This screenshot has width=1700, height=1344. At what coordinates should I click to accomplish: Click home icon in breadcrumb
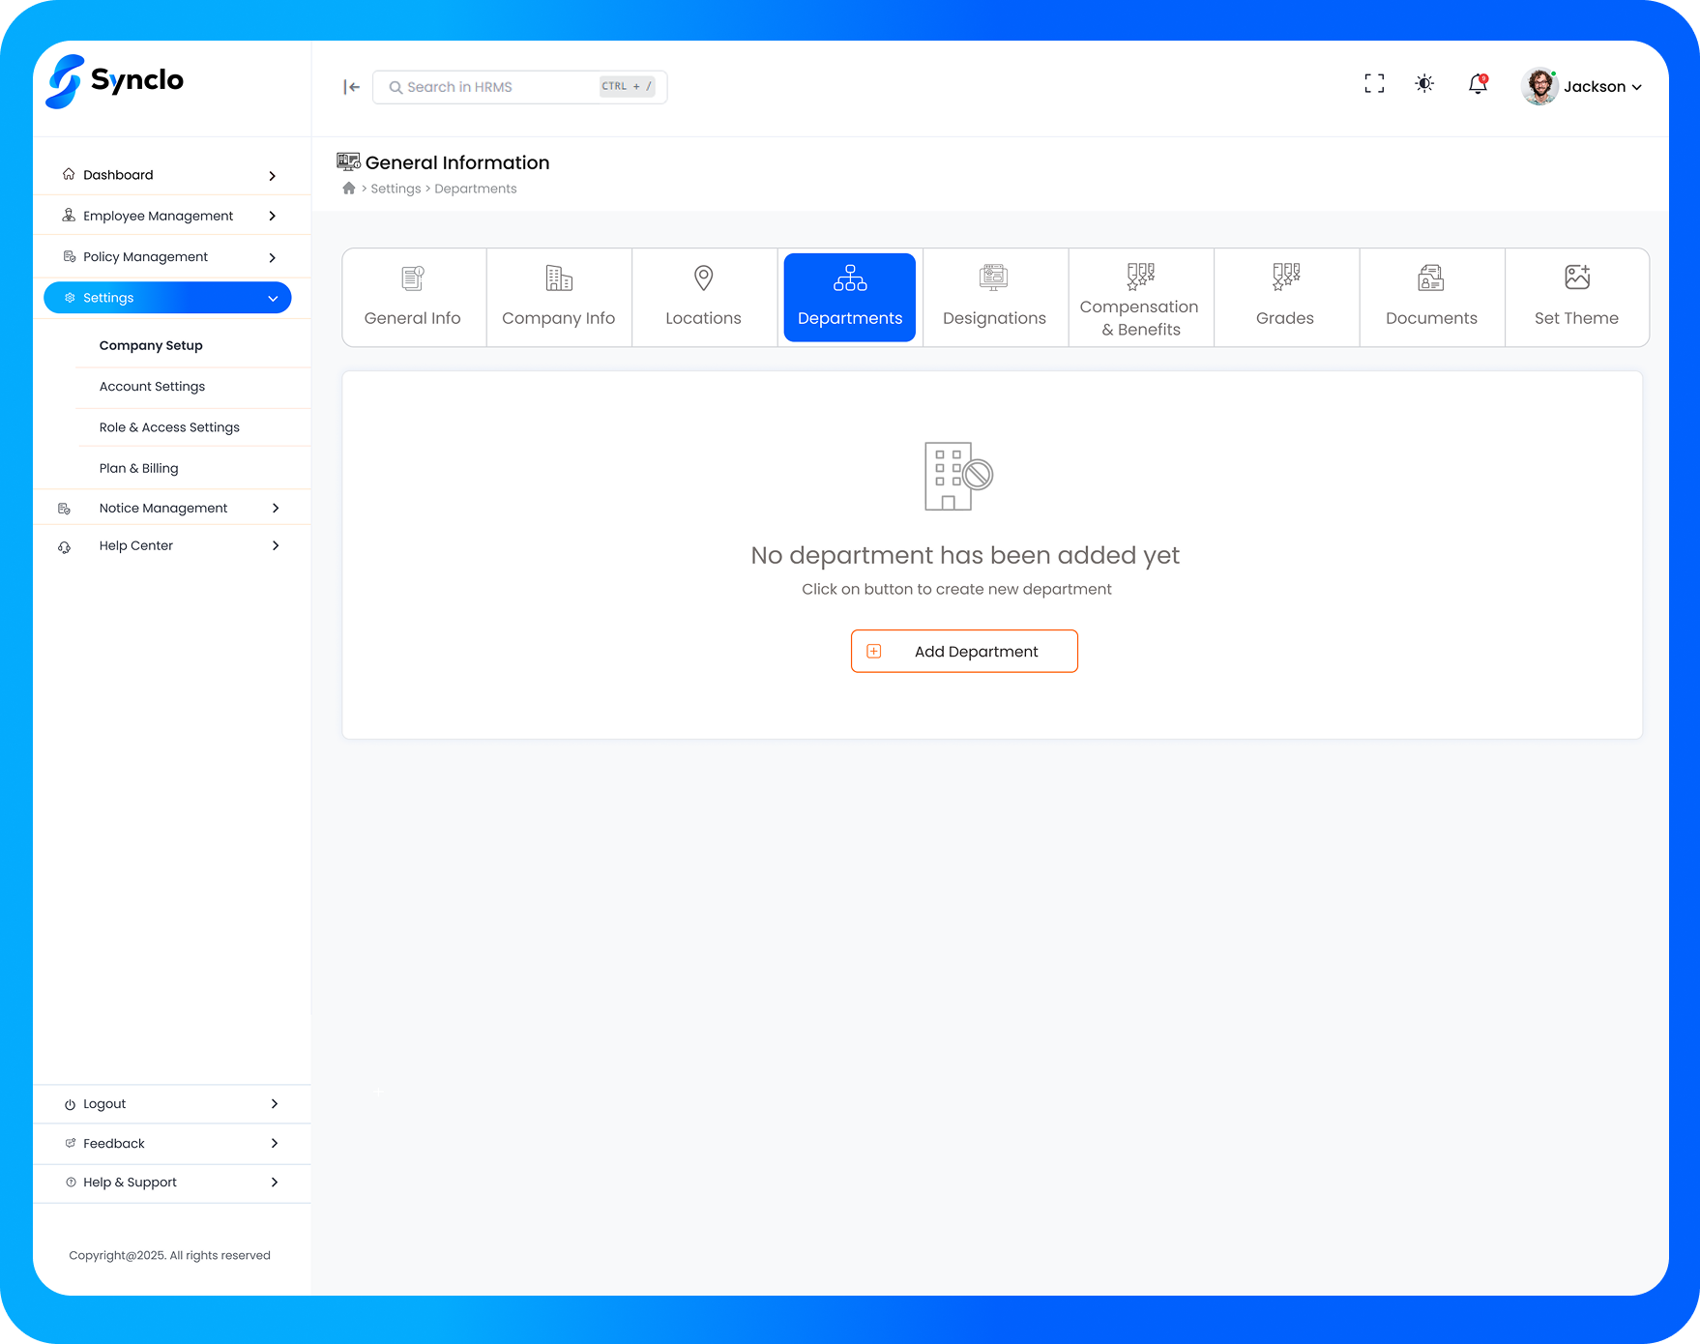coord(349,189)
